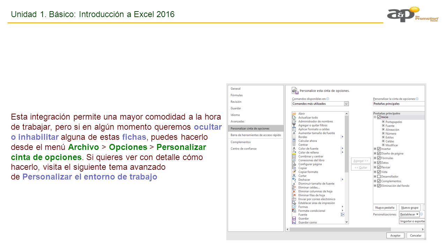Viewport: 447px width, 251px height.
Task: Open the Avanzadas options category
Action: click(256, 121)
